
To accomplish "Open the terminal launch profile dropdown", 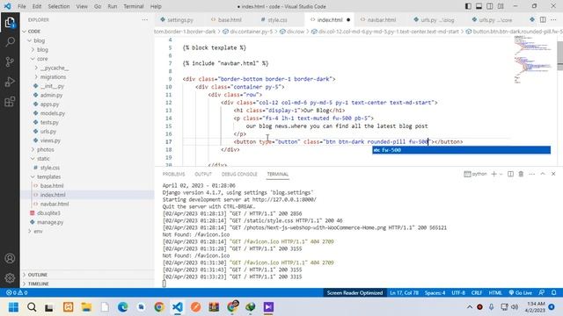I will tap(501, 174).
